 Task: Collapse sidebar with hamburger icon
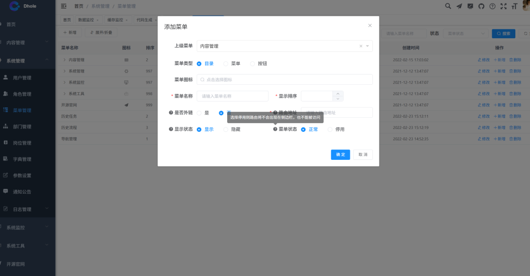pos(63,6)
